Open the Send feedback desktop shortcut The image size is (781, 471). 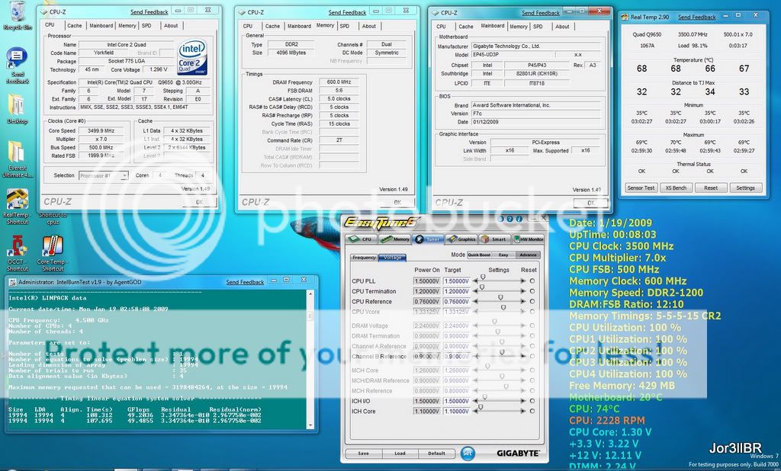click(x=18, y=66)
